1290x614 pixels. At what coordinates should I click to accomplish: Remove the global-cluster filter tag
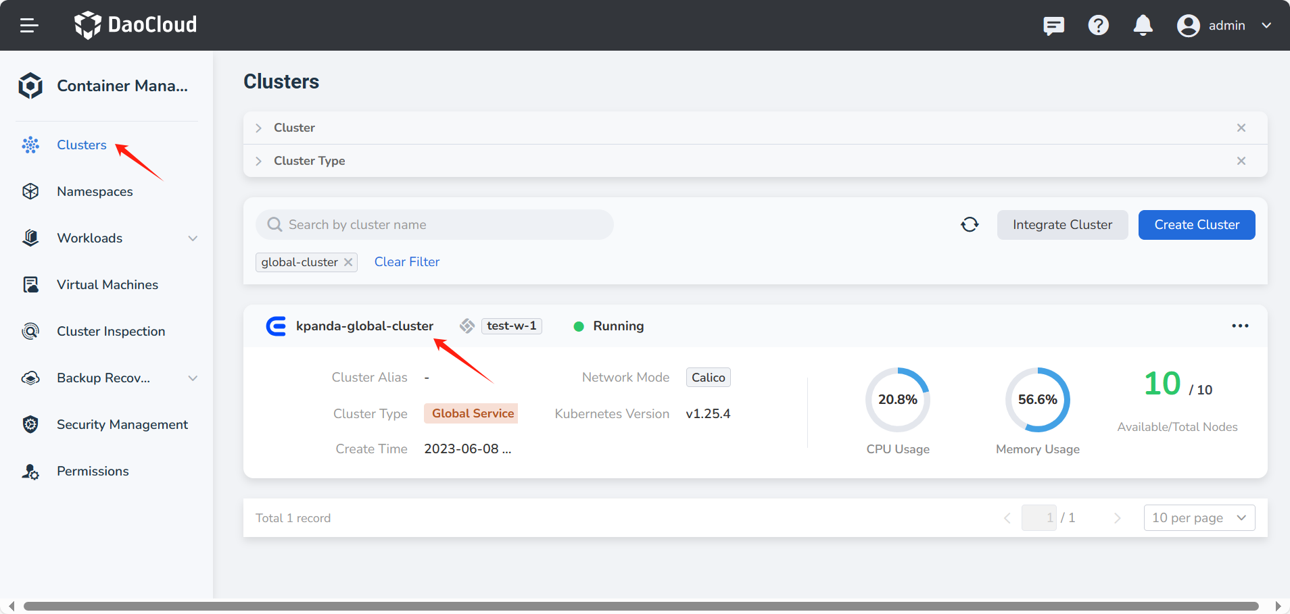click(x=348, y=262)
